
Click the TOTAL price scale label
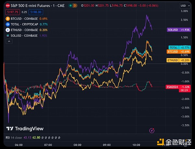[x=179, y=47]
